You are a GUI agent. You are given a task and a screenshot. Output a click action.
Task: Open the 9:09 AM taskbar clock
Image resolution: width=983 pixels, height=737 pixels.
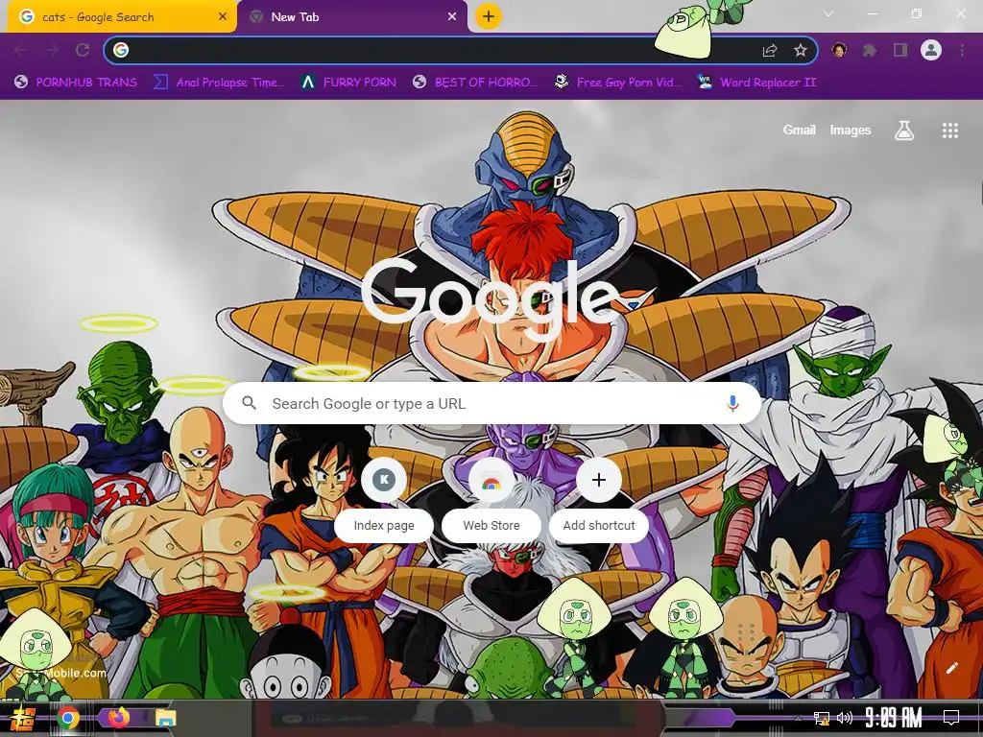click(894, 718)
